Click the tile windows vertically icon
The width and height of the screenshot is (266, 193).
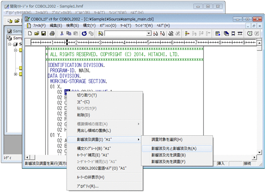[x=233, y=33]
